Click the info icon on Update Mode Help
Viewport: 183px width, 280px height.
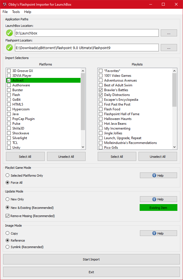tap(154, 199)
